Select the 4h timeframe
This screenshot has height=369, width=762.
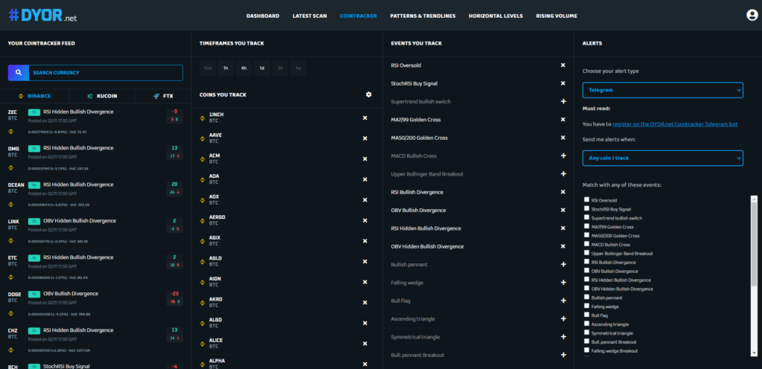243,68
